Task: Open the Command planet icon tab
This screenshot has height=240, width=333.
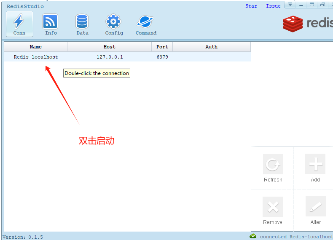Action: coord(146,24)
